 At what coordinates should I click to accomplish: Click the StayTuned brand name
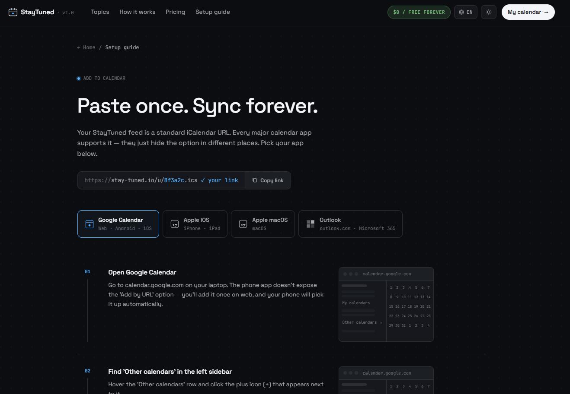pyautogui.click(x=38, y=12)
